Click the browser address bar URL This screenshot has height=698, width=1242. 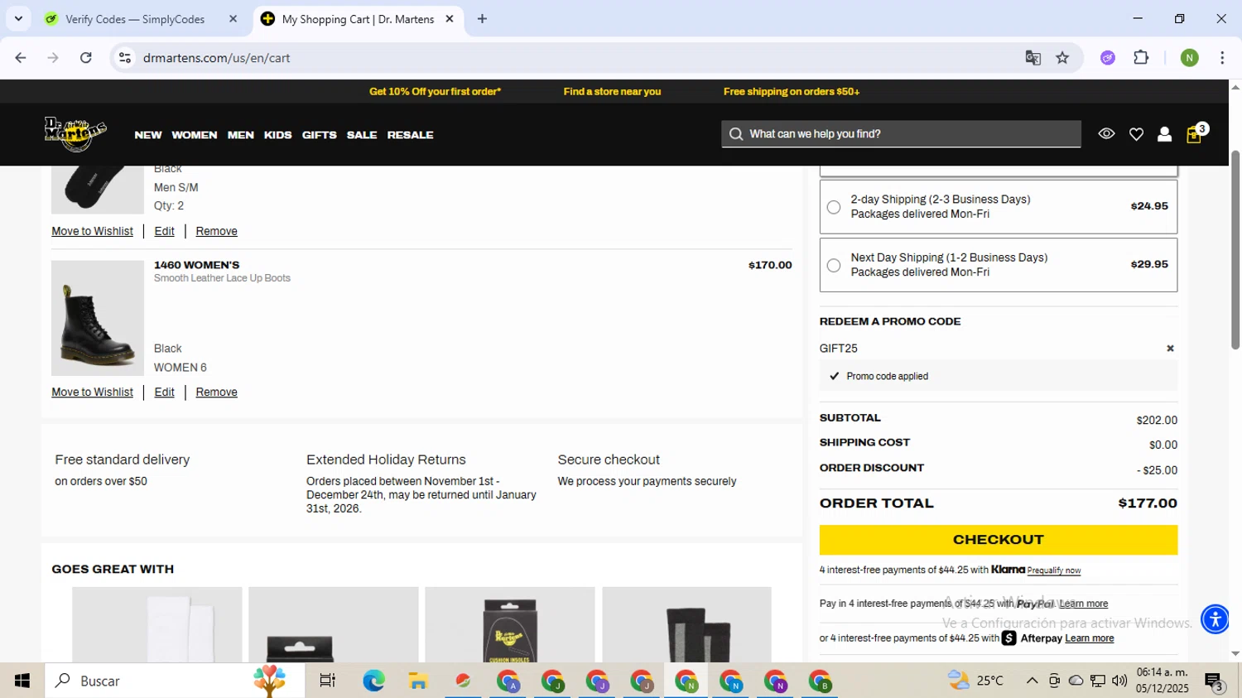[217, 58]
